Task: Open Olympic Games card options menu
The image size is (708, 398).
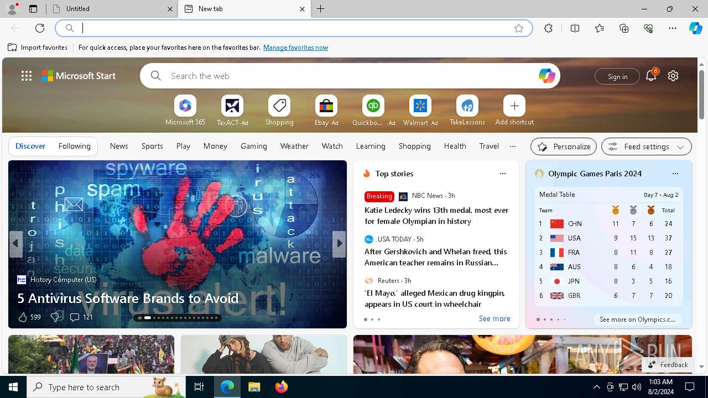Action: (675, 174)
